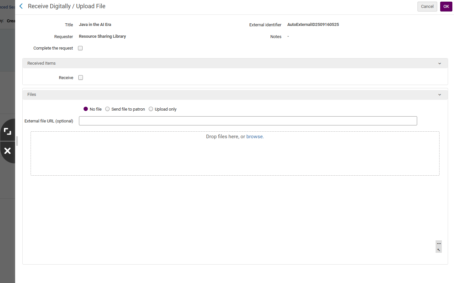
Task: Select the Upload only radio button
Action: pos(151,109)
